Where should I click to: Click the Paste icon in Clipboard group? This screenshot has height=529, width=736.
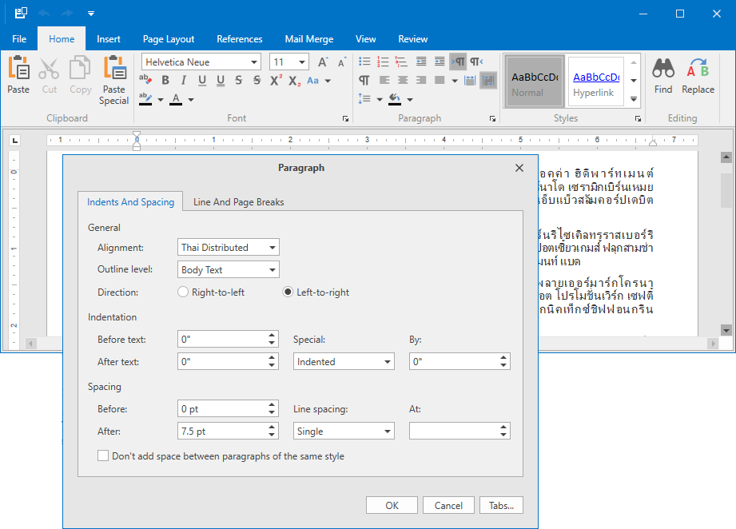point(18,70)
